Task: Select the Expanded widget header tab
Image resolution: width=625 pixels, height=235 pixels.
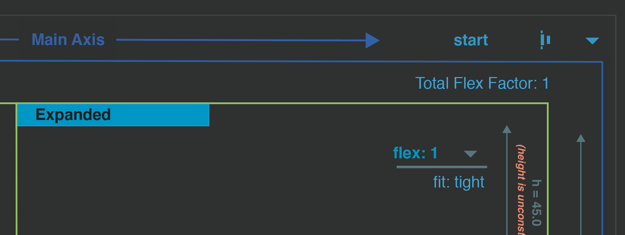Action: pyautogui.click(x=113, y=114)
